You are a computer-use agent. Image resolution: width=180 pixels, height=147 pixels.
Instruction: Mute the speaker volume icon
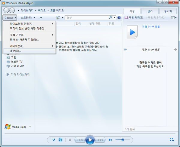(110, 140)
